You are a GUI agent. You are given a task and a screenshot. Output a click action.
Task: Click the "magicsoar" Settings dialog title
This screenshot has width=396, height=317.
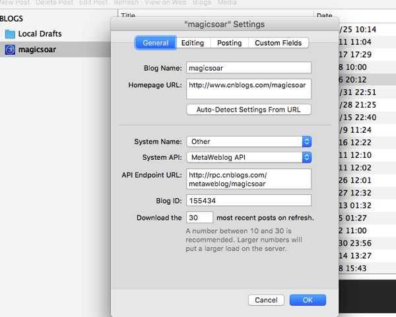click(x=224, y=24)
